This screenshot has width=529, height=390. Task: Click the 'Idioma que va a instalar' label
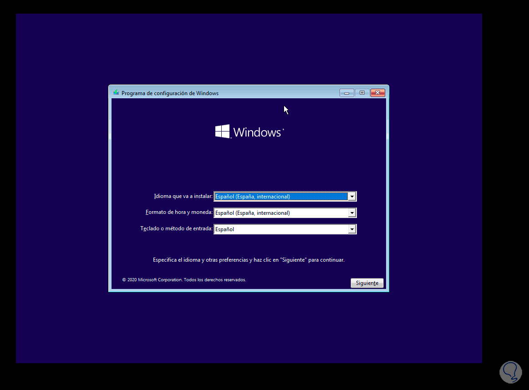(x=183, y=196)
